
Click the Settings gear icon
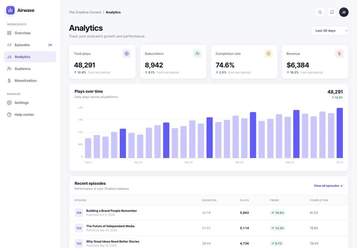(x=9, y=103)
